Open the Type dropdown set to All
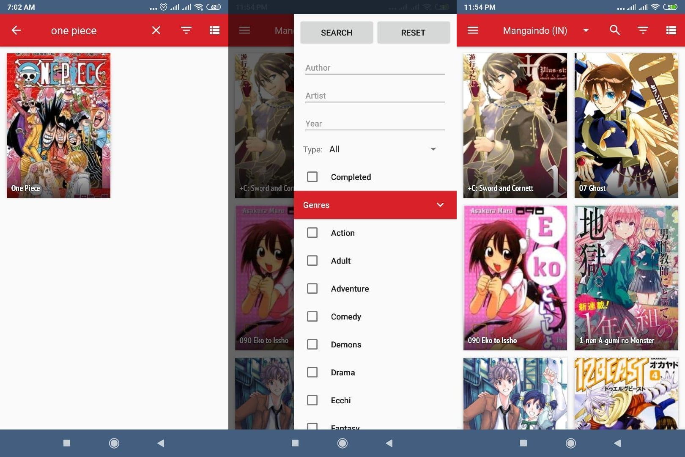Image resolution: width=685 pixels, height=457 pixels. point(383,149)
